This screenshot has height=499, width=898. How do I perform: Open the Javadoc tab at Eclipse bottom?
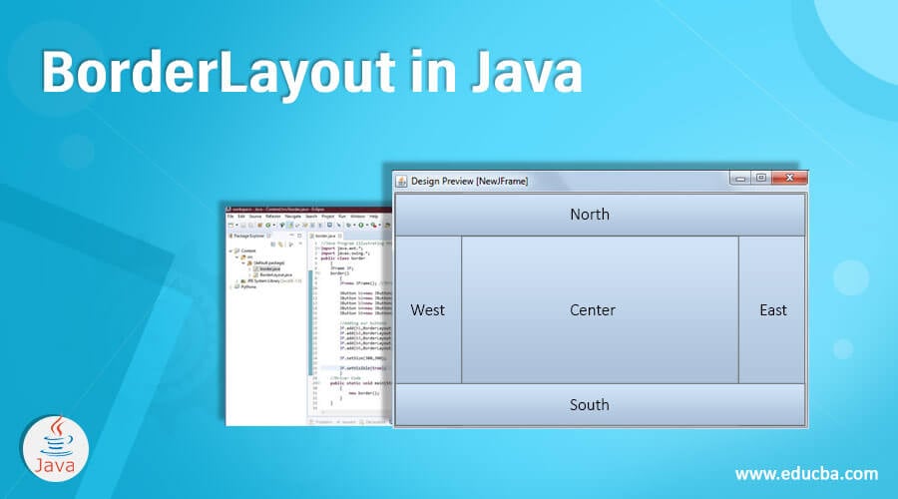pyautogui.click(x=348, y=422)
